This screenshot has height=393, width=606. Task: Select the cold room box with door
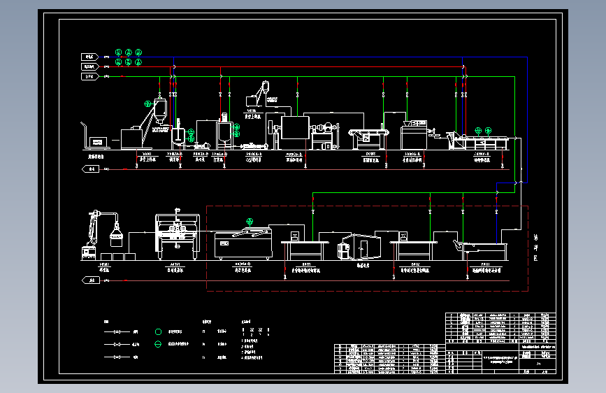click(x=359, y=247)
